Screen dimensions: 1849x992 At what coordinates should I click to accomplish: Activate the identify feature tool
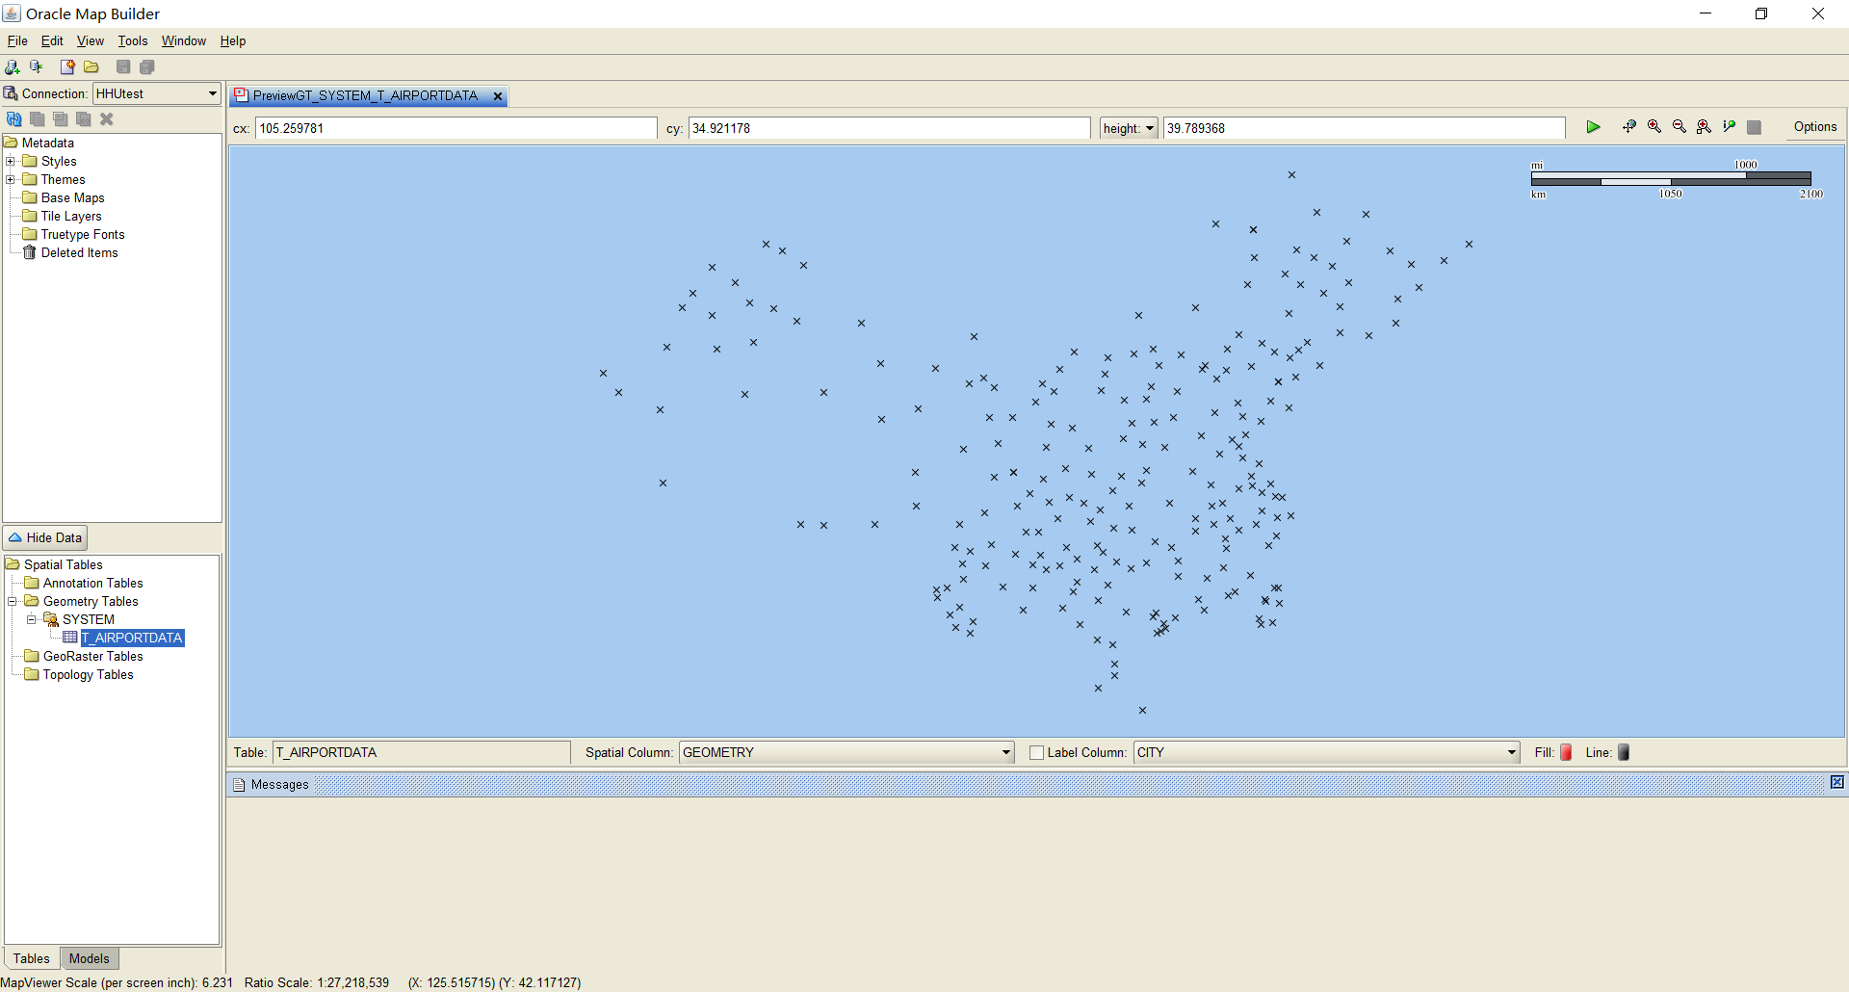1729,126
